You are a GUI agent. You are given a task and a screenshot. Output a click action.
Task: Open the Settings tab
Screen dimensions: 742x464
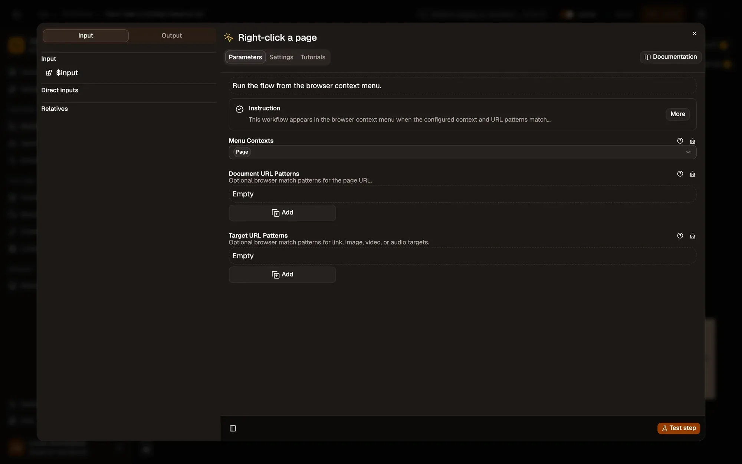[281, 57]
